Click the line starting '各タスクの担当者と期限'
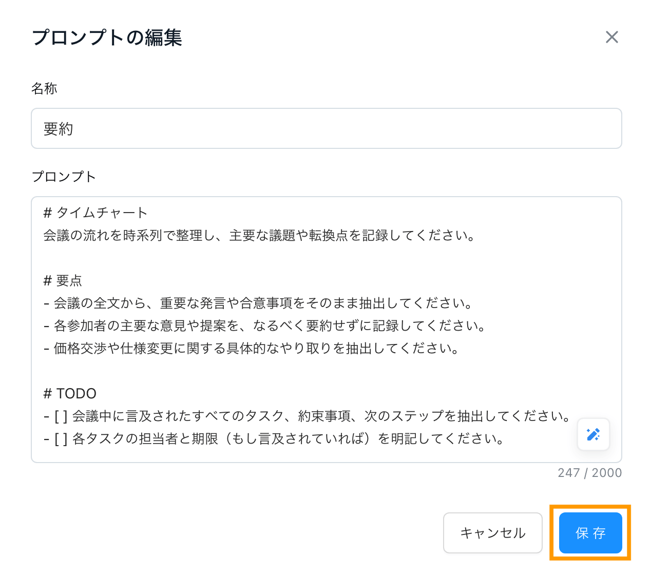 274,438
